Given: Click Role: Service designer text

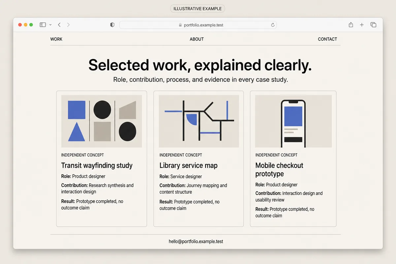Looking at the screenshot, I should click(181, 177).
